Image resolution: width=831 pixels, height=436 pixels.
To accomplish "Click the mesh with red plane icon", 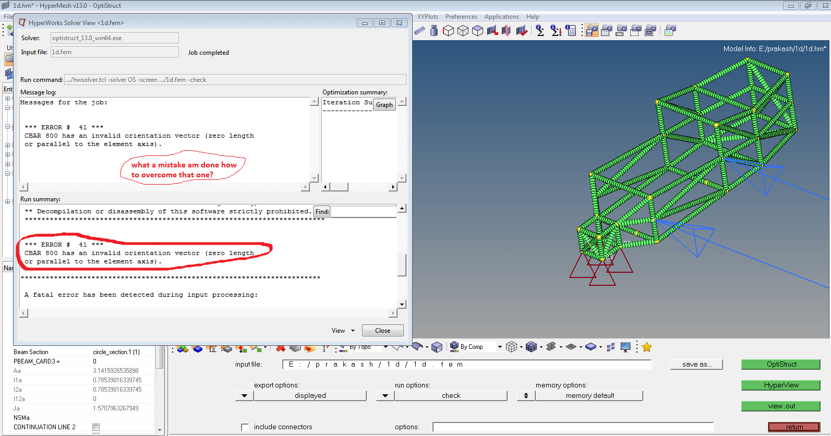I will 506,31.
